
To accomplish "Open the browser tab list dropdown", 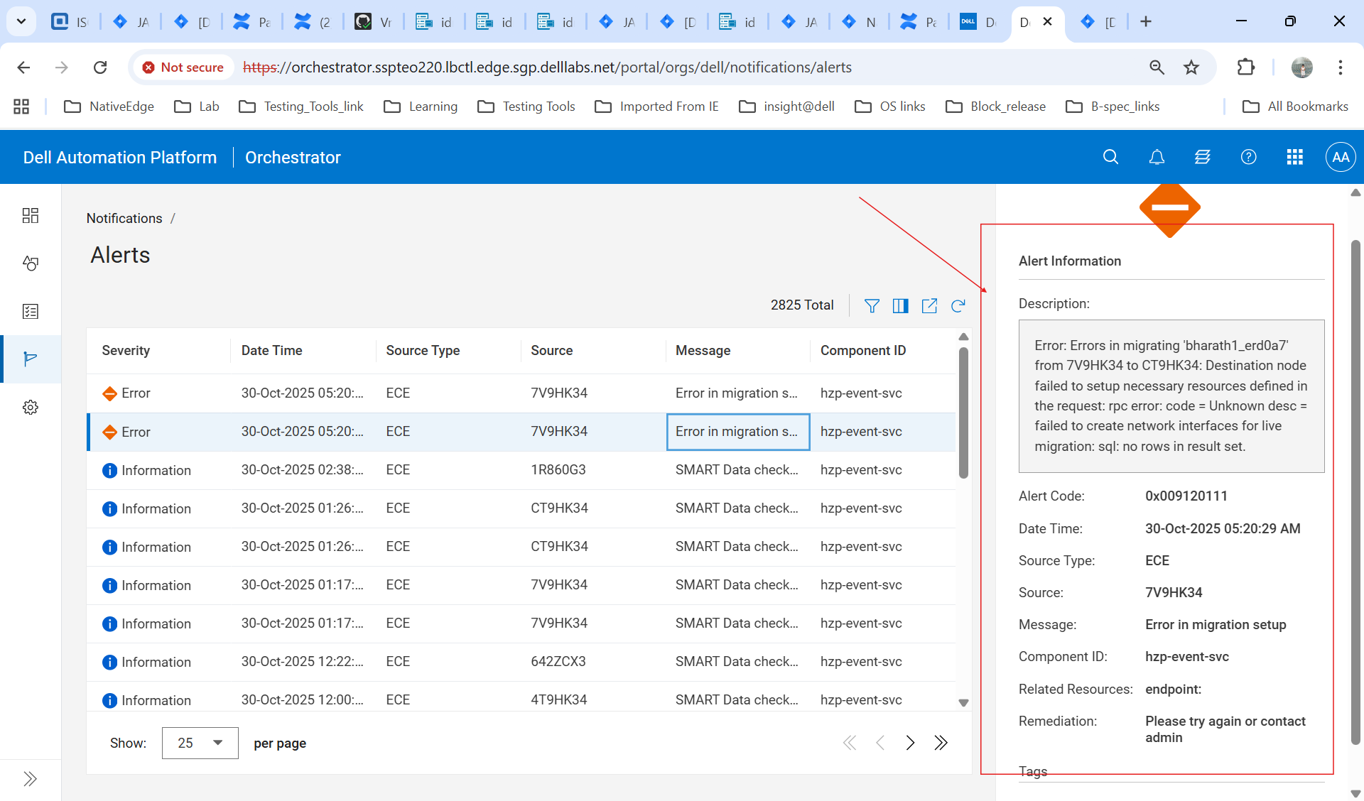I will click(21, 21).
